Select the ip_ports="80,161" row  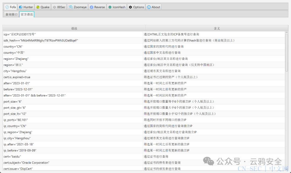coord(144,120)
